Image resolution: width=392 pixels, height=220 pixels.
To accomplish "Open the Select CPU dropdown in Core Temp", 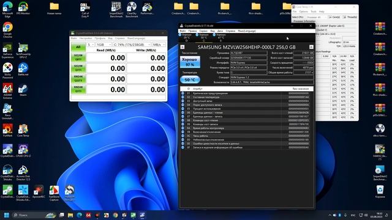I will coord(317,17).
